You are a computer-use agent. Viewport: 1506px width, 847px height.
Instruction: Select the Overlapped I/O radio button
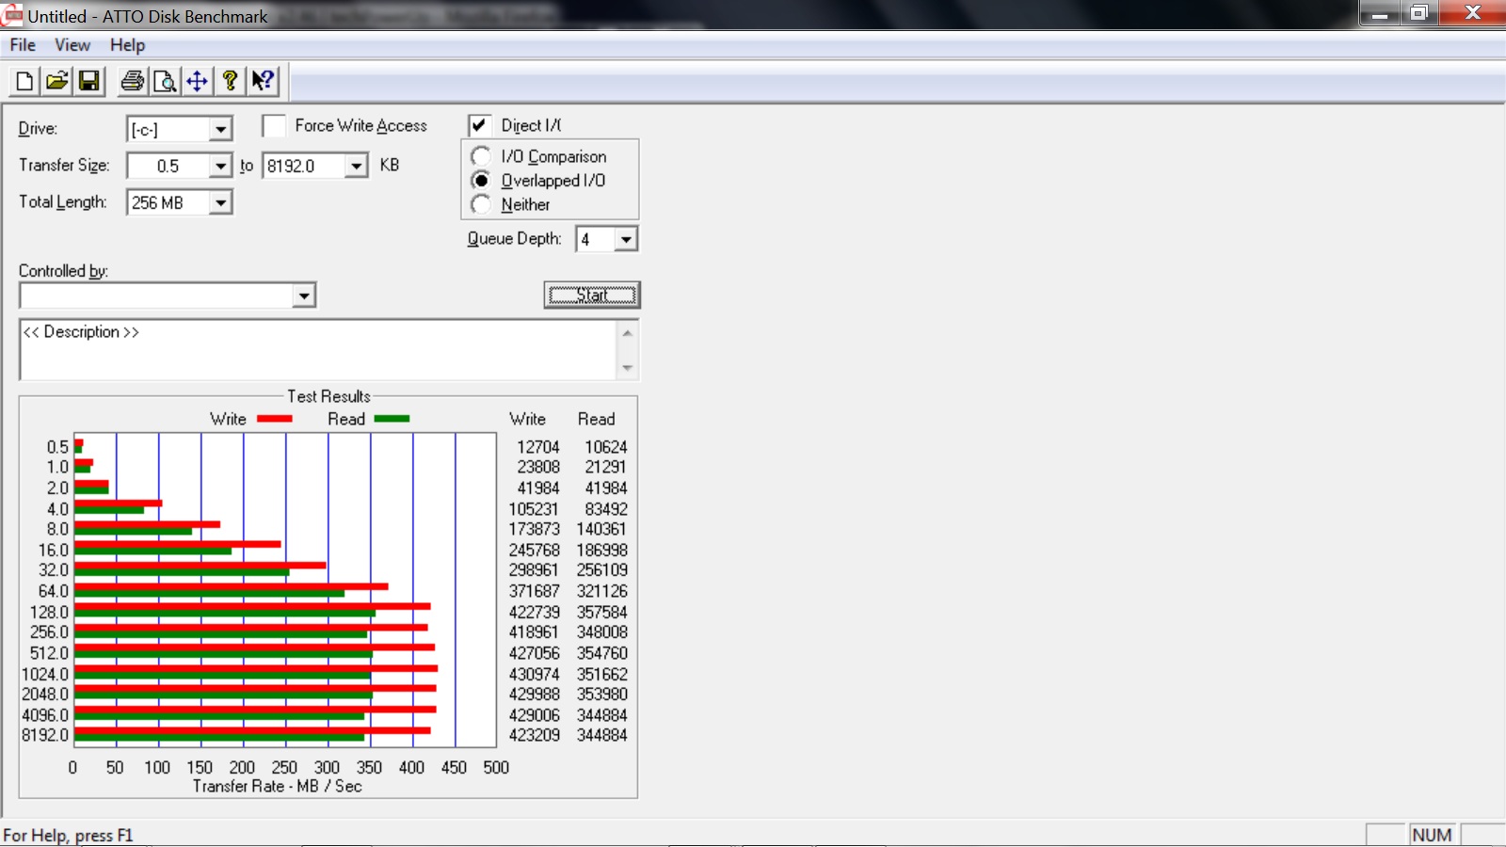click(x=481, y=180)
